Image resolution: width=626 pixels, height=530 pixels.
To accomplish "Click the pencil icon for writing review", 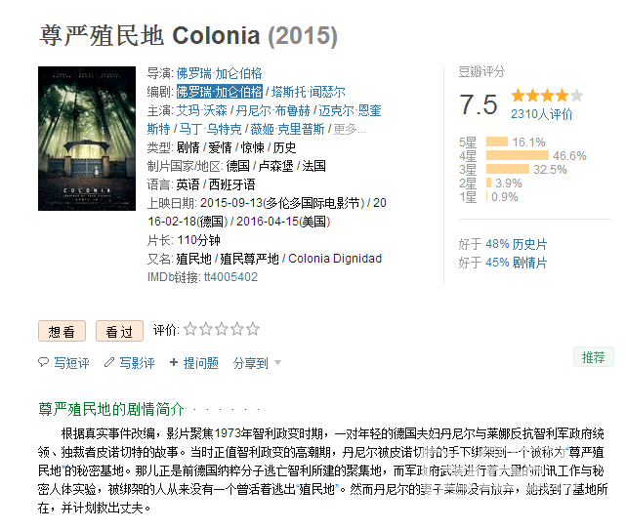I will (109, 362).
